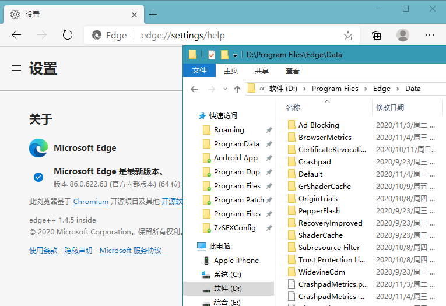446x306 pixels.
Task: Expand the chevron after 软件 (D:) in the breadcrumb
Action: click(305, 89)
